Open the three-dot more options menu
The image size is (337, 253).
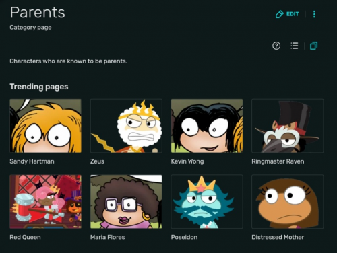click(314, 14)
